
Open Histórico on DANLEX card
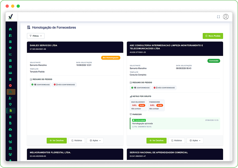click(x=77, y=141)
